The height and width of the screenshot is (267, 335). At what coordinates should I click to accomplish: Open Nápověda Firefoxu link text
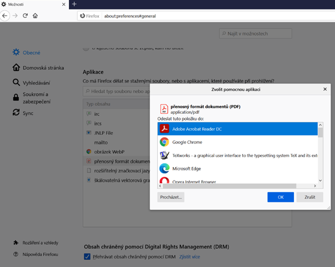[x=41, y=254]
